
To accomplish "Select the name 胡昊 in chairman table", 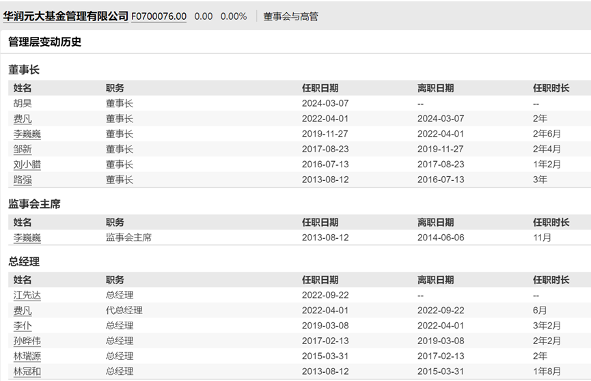I will pos(23,103).
